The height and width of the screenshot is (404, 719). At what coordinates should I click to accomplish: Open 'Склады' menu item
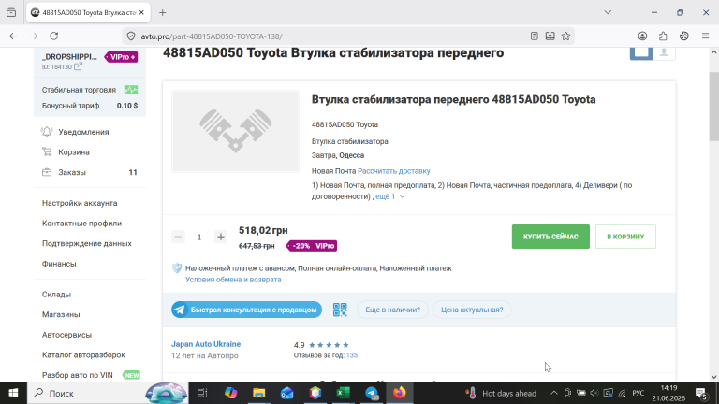point(56,294)
